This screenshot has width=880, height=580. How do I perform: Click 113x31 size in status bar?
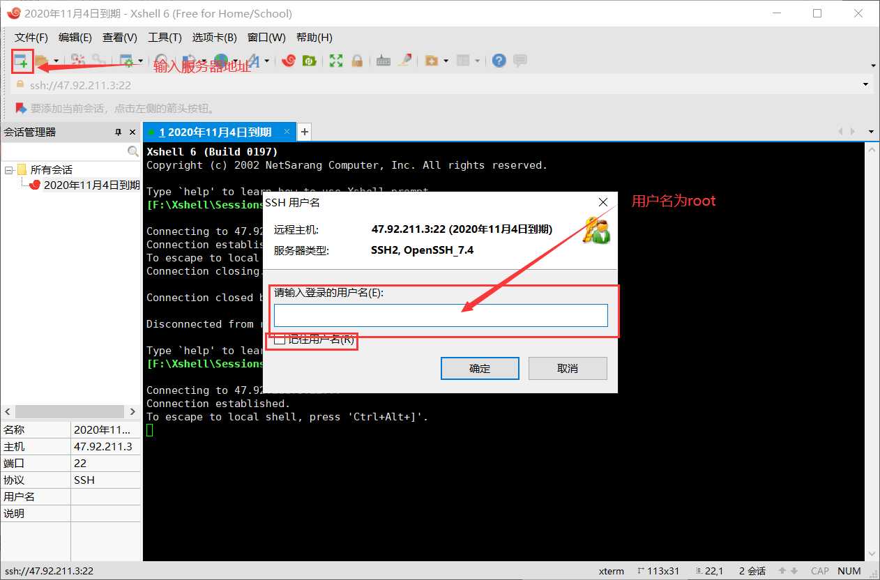[662, 571]
